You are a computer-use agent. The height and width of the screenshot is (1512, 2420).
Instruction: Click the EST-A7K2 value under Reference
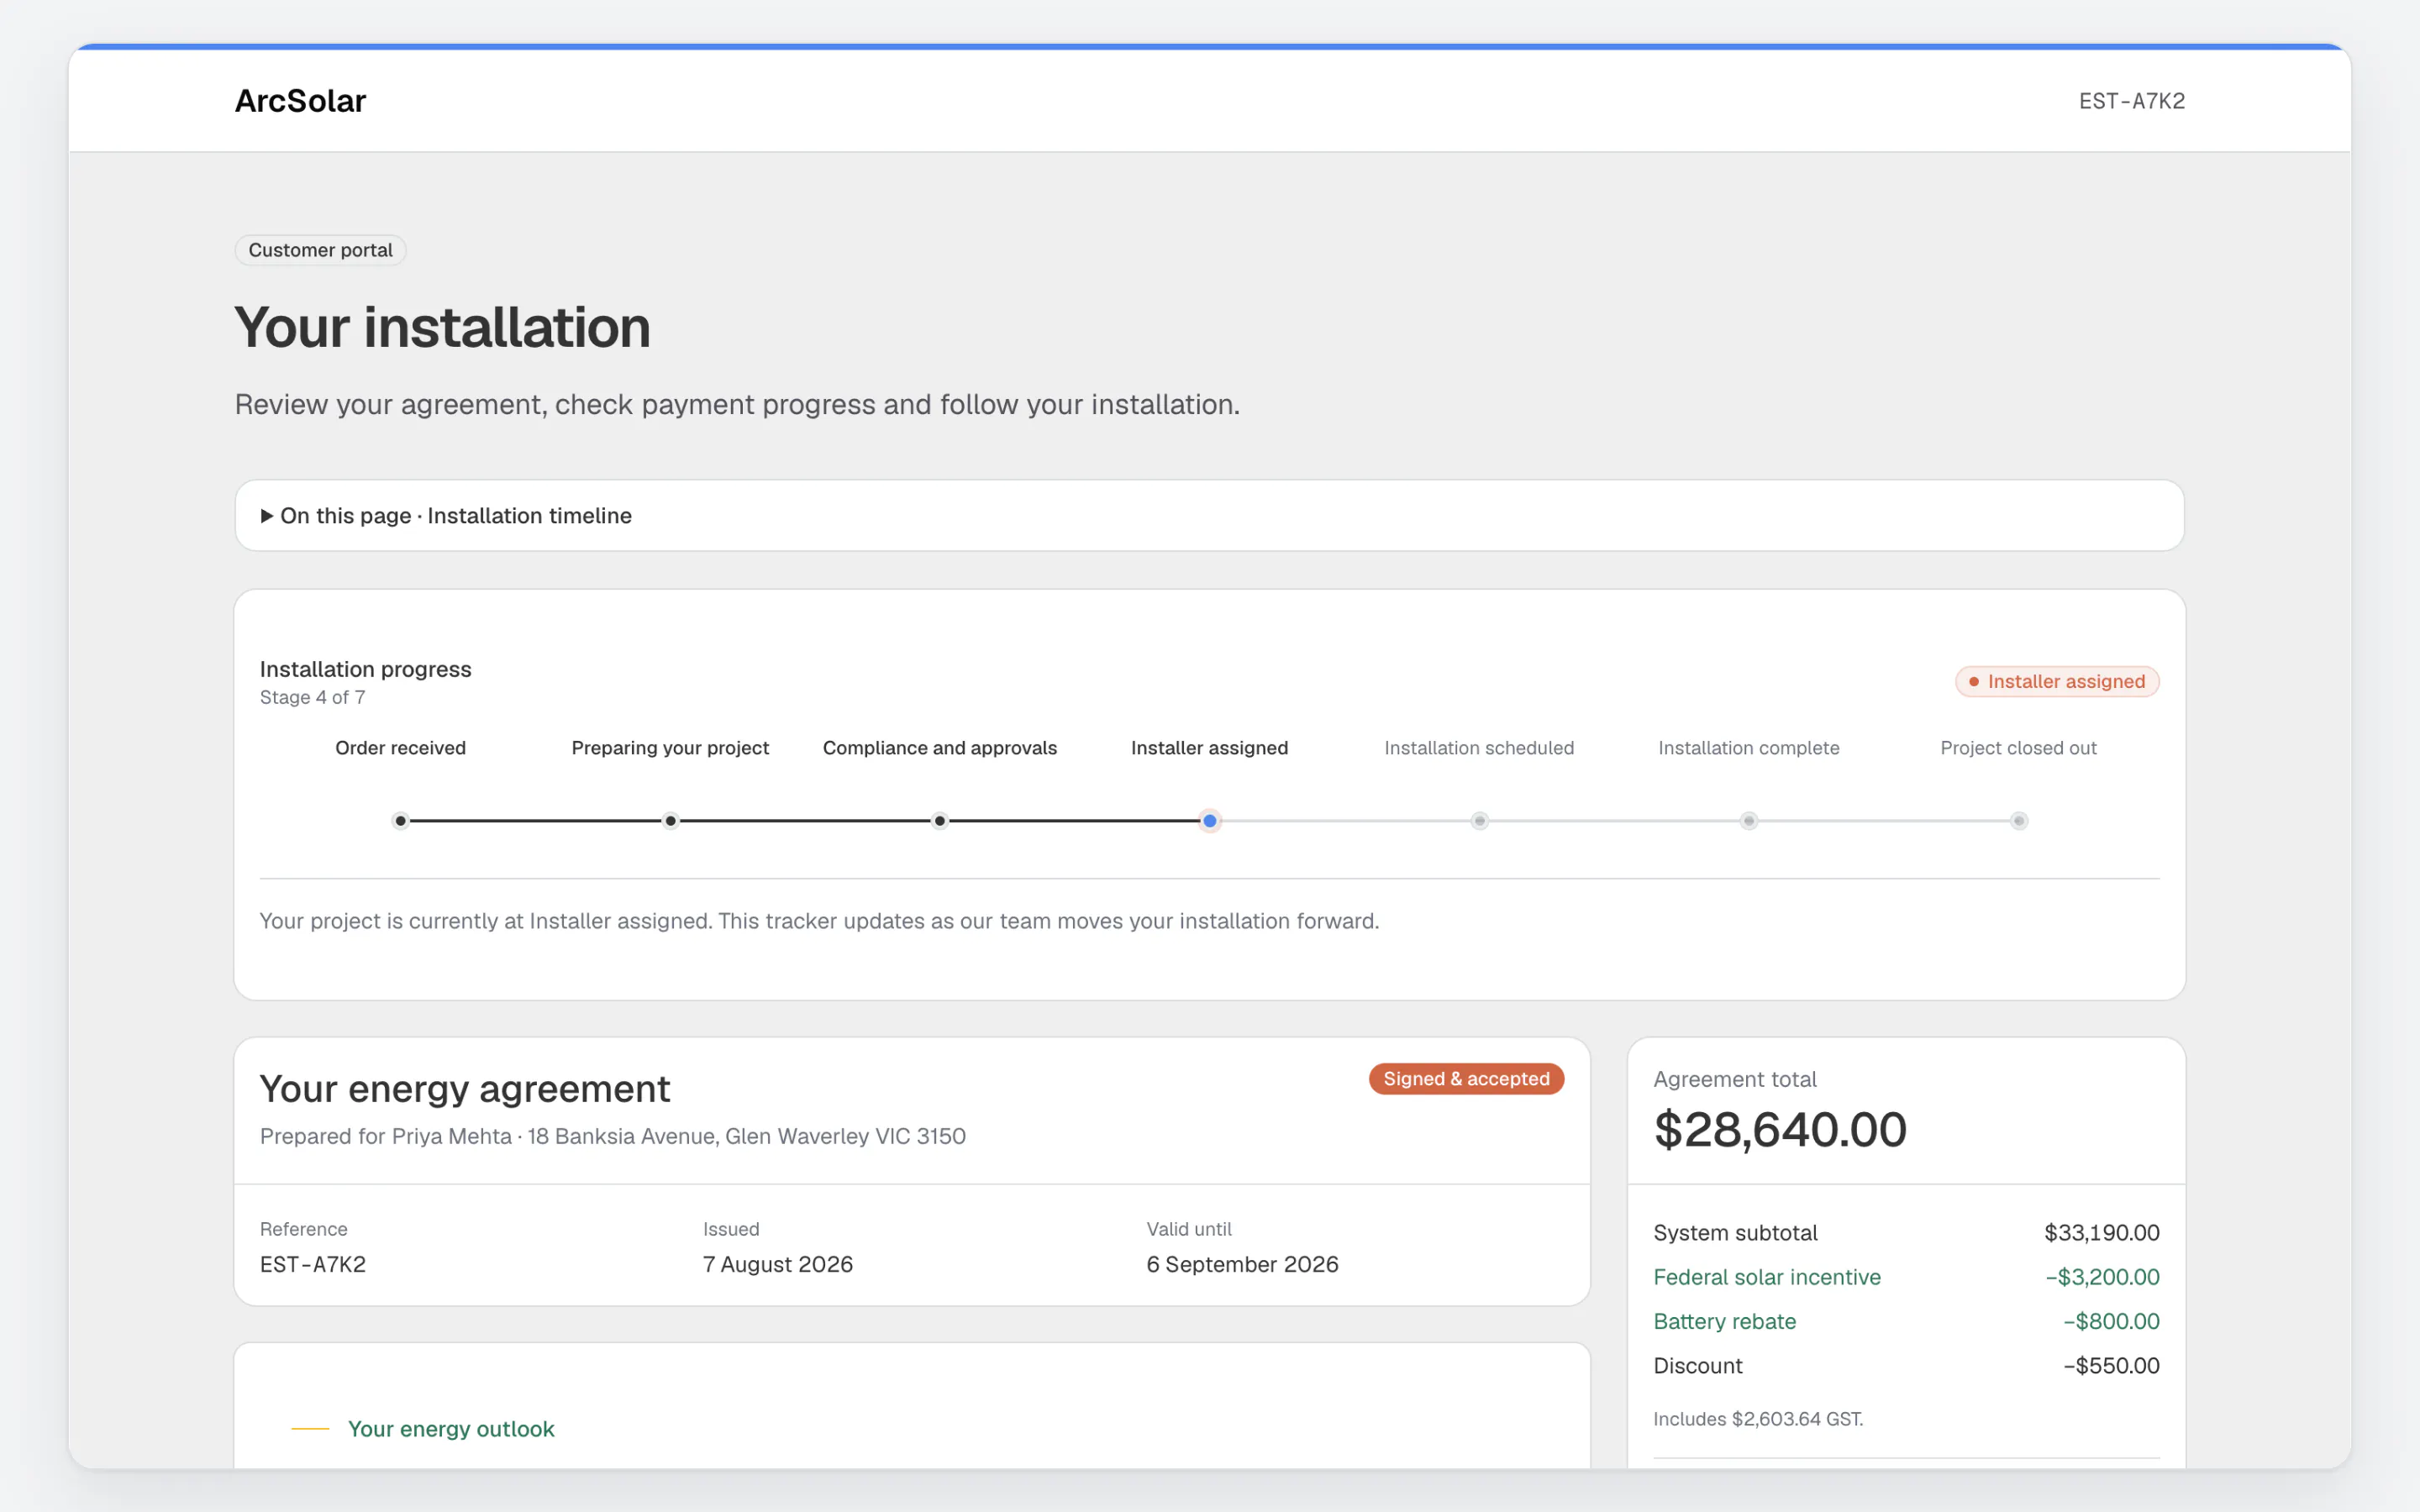313,1264
